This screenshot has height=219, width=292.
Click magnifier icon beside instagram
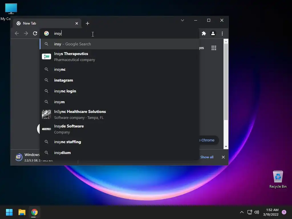coord(46,80)
